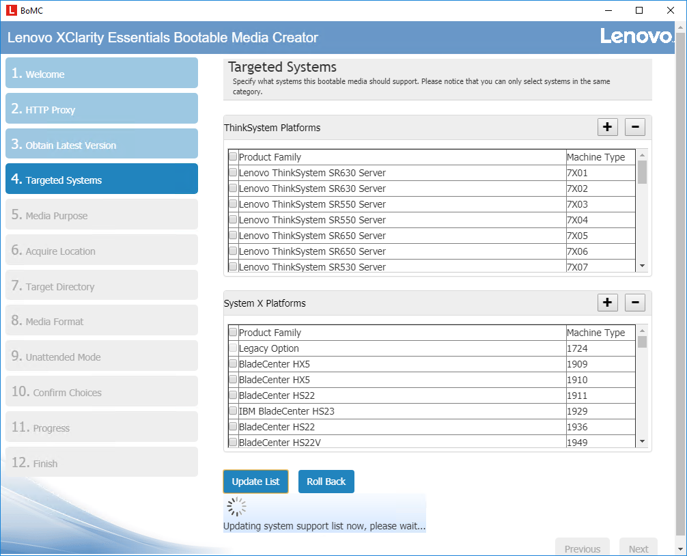Screen dimensions: 687x556
Task: Click the System X Platforms plus icon
Action: pos(607,303)
